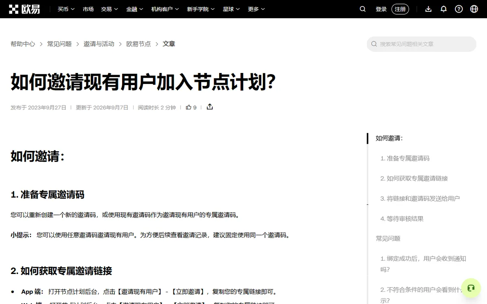487x304 pixels.
Task: Click the heading 1. 准备专属邀请码 in article
Action: 47,195
